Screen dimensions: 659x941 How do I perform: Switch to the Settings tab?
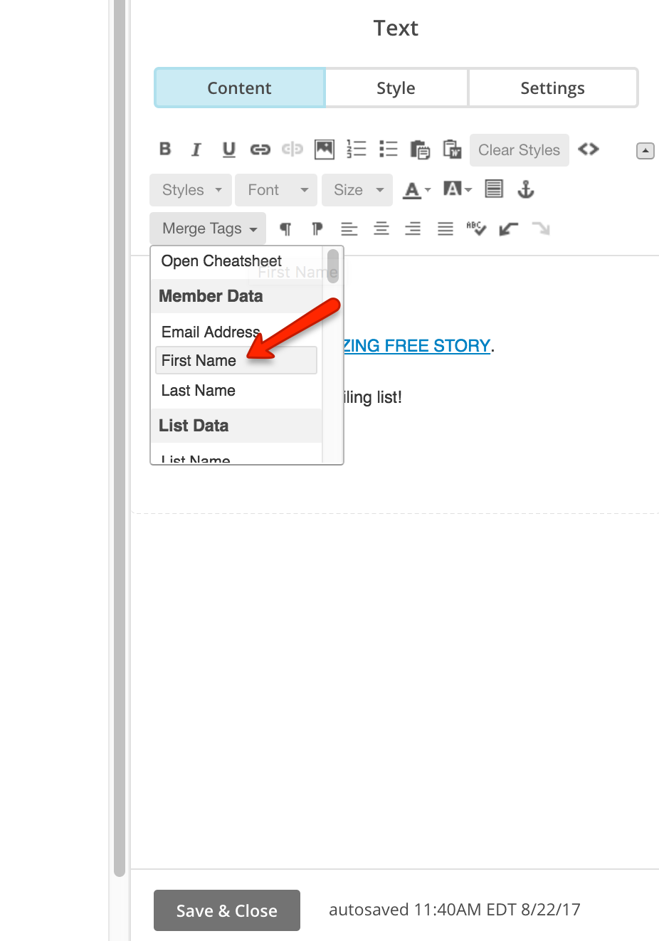coord(553,88)
